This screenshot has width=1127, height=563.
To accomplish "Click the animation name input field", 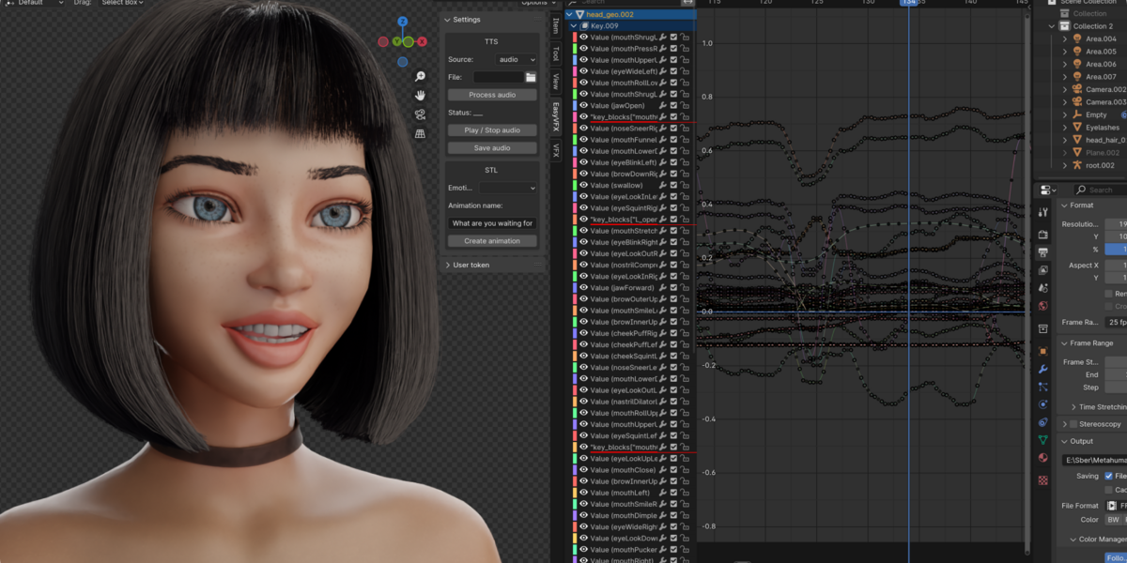I will (490, 225).
